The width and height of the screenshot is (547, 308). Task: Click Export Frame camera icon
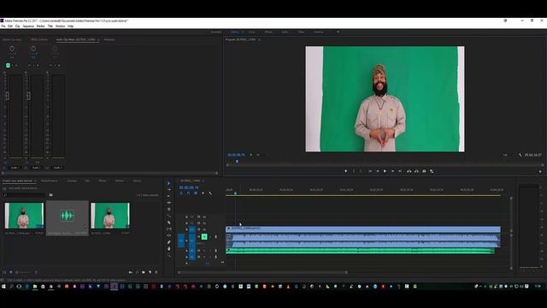click(424, 171)
